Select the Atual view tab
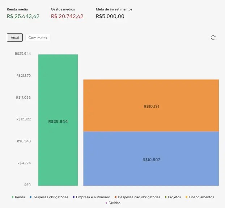225x208 pixels. tap(15, 38)
